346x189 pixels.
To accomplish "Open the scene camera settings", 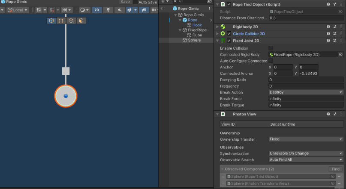I will tap(154, 10).
